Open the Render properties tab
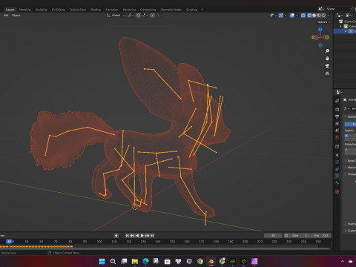 [337, 109]
